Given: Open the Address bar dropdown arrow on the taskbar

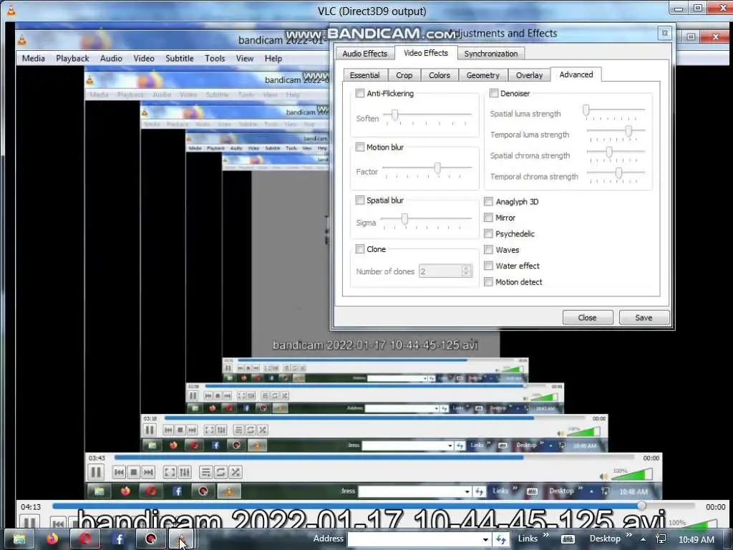Looking at the screenshot, I should point(485,539).
